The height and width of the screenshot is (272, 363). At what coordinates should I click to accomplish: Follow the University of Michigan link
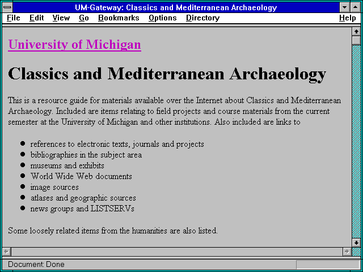coord(74,44)
